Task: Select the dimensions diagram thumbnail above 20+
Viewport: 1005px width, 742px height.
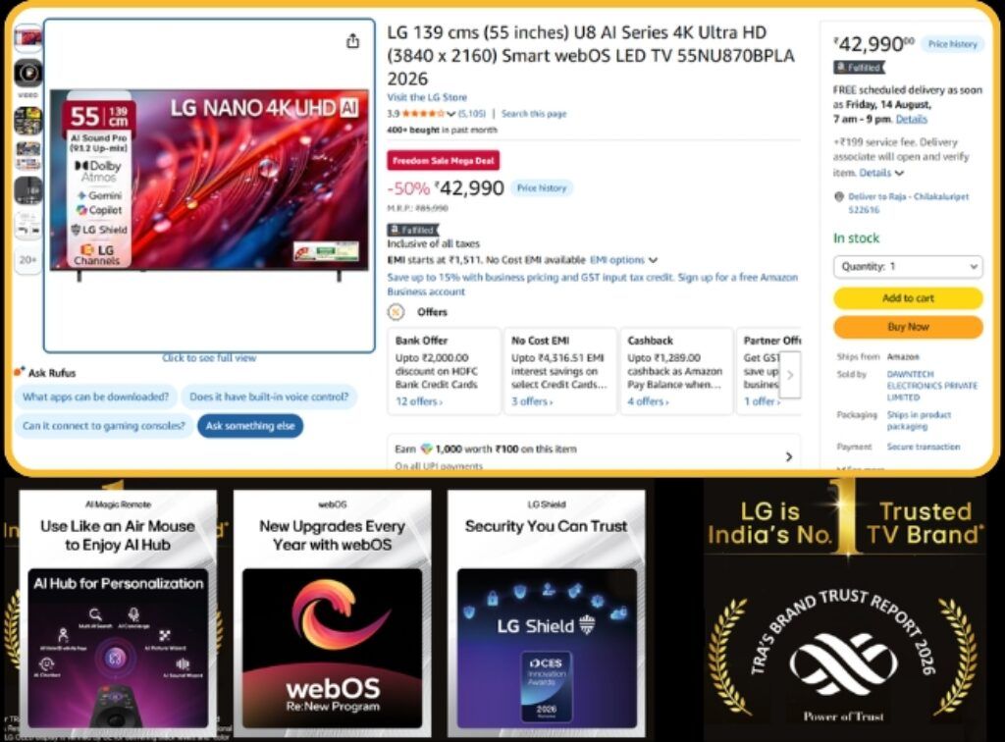Action: (28, 226)
